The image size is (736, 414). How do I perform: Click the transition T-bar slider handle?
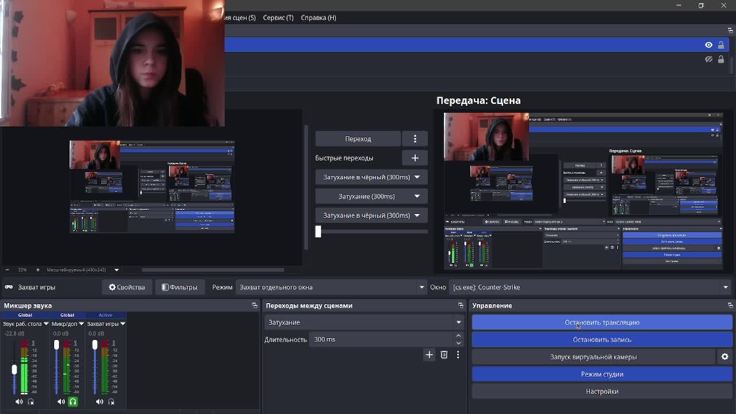pyautogui.click(x=318, y=232)
